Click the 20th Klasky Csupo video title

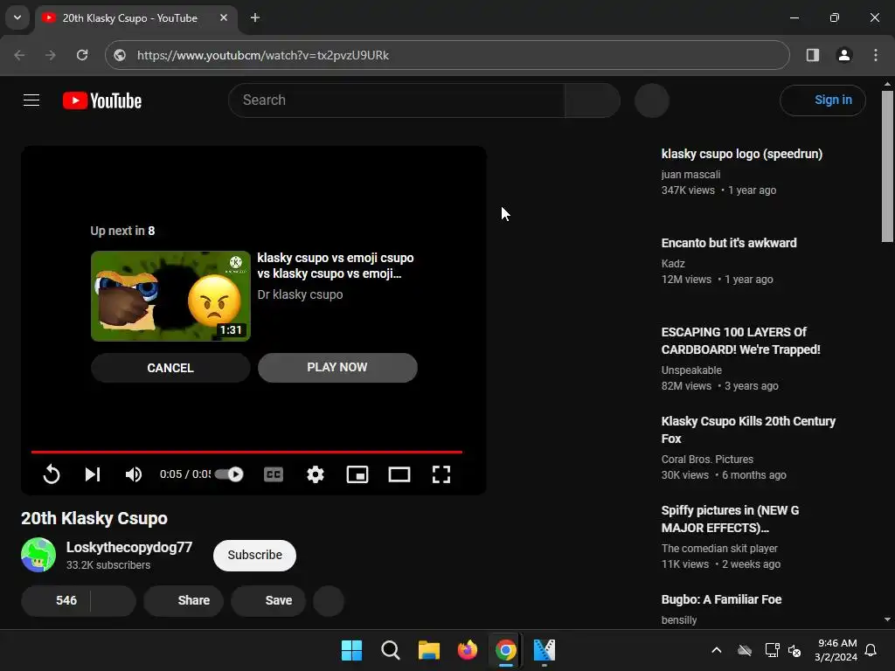click(94, 518)
